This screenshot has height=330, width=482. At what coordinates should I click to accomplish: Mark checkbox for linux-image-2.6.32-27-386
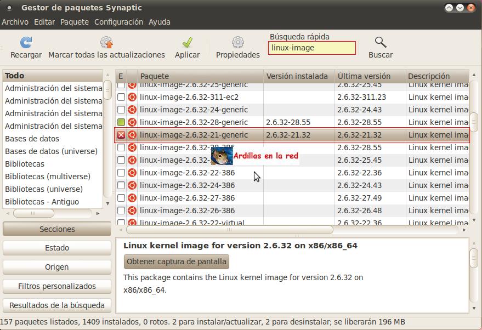[121, 198]
